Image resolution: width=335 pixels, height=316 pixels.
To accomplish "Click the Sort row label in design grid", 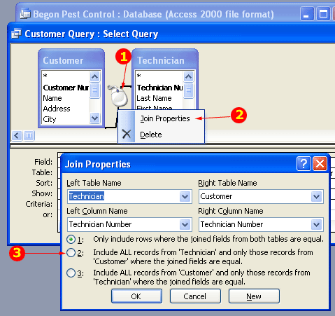I will tap(44, 183).
